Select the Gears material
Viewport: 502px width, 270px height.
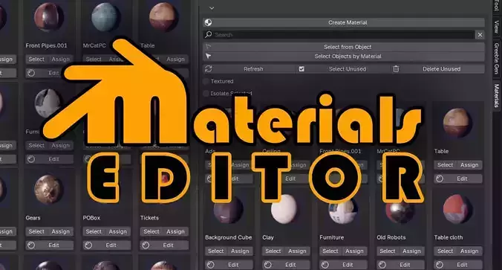pos(36,231)
